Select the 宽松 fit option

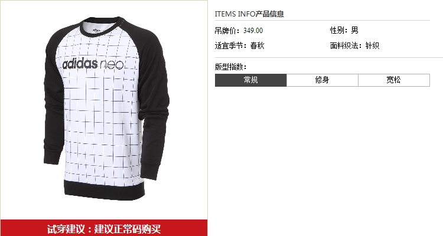[394, 80]
